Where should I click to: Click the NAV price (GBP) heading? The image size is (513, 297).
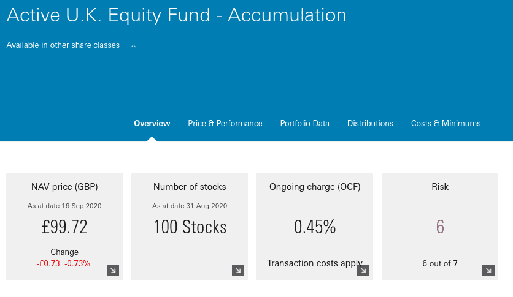[64, 187]
